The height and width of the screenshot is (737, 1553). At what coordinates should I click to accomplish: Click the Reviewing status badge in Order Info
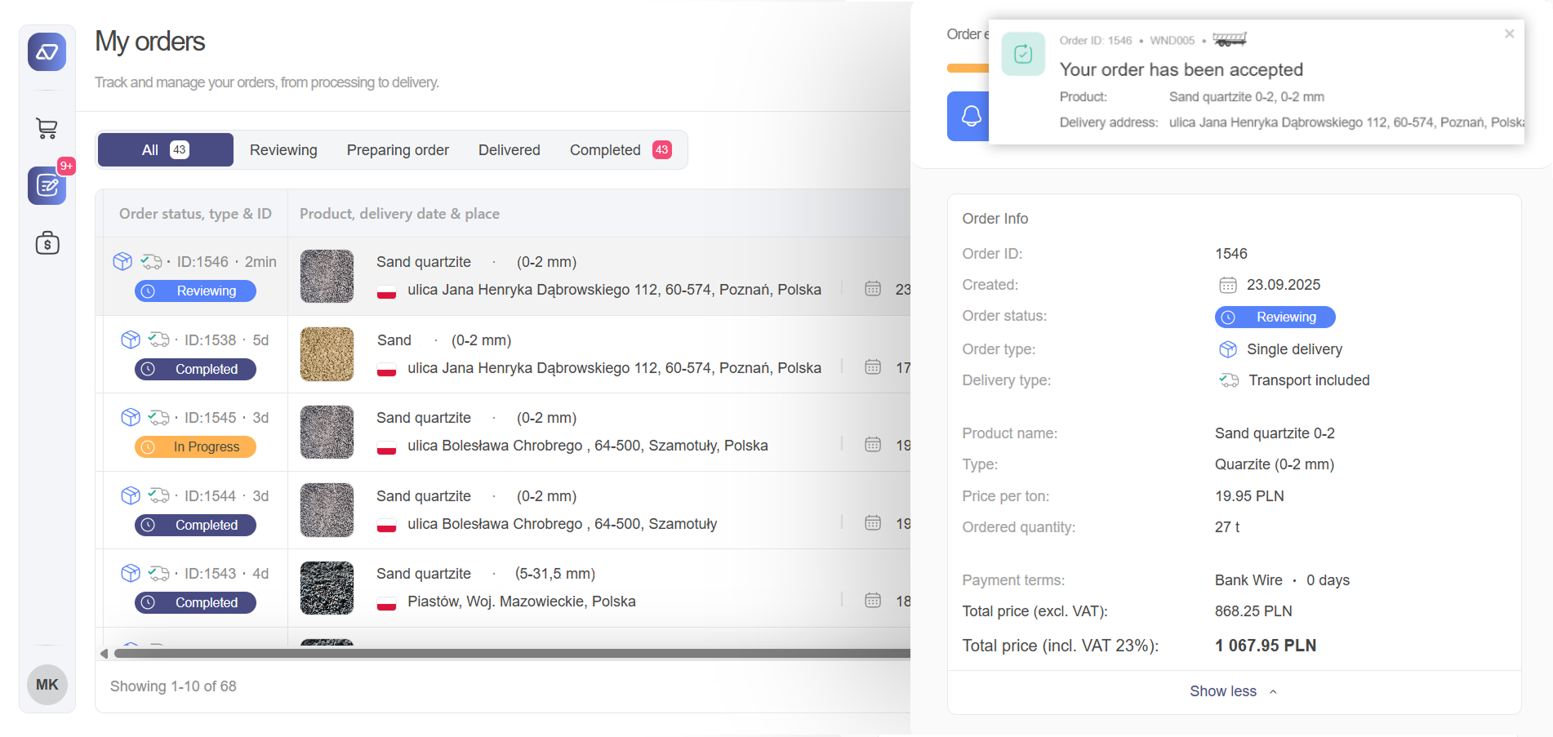point(1275,317)
